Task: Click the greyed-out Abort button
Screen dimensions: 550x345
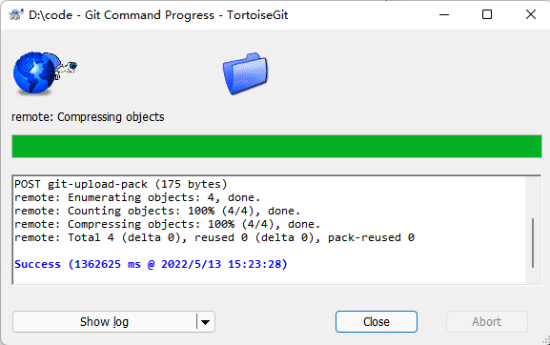Action: pyautogui.click(x=487, y=321)
